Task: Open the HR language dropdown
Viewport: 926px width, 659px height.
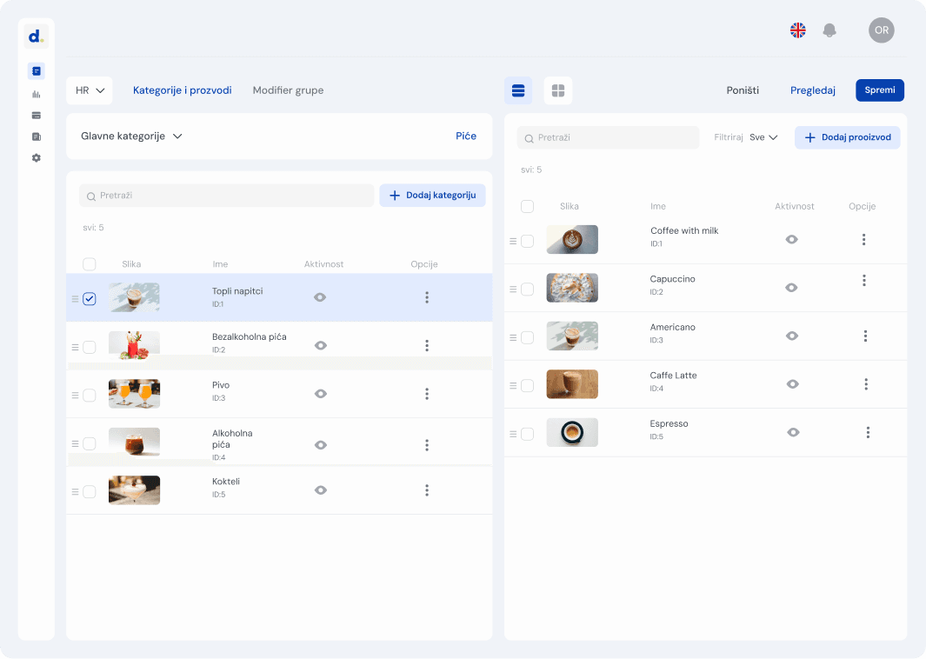Action: [90, 90]
